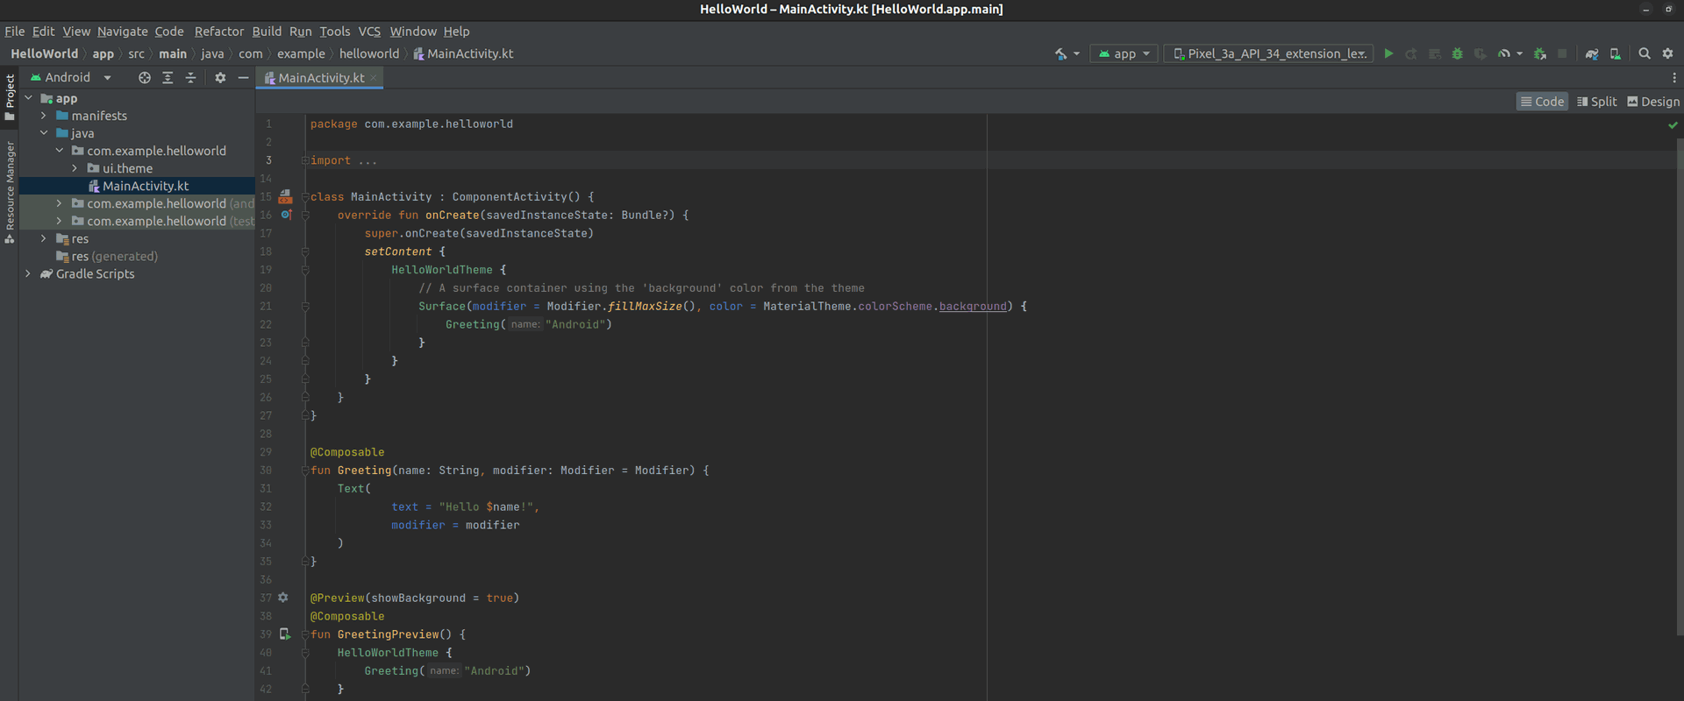
Task: Click the related XML gutter icon on line 15
Action: [285, 196]
